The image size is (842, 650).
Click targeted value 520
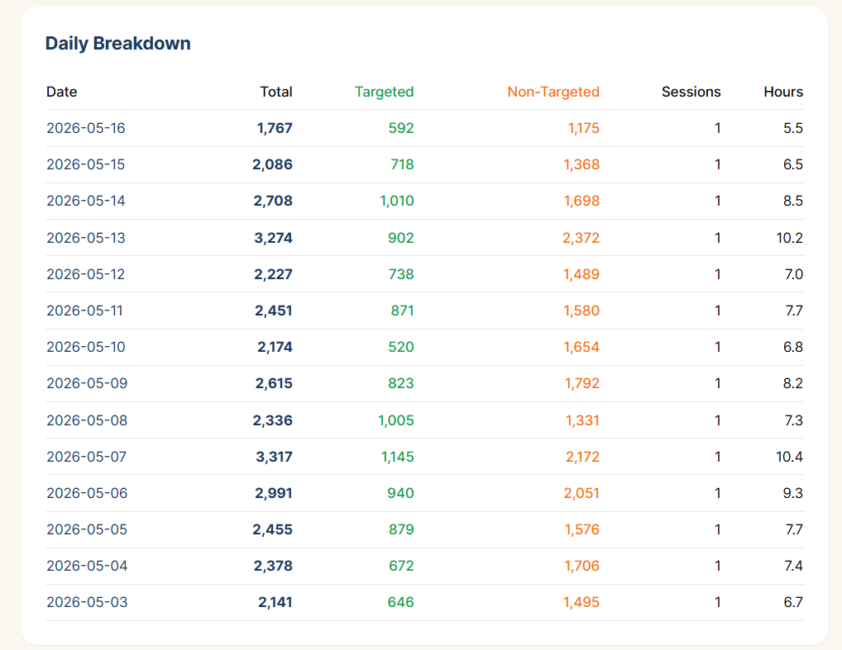[x=400, y=347]
